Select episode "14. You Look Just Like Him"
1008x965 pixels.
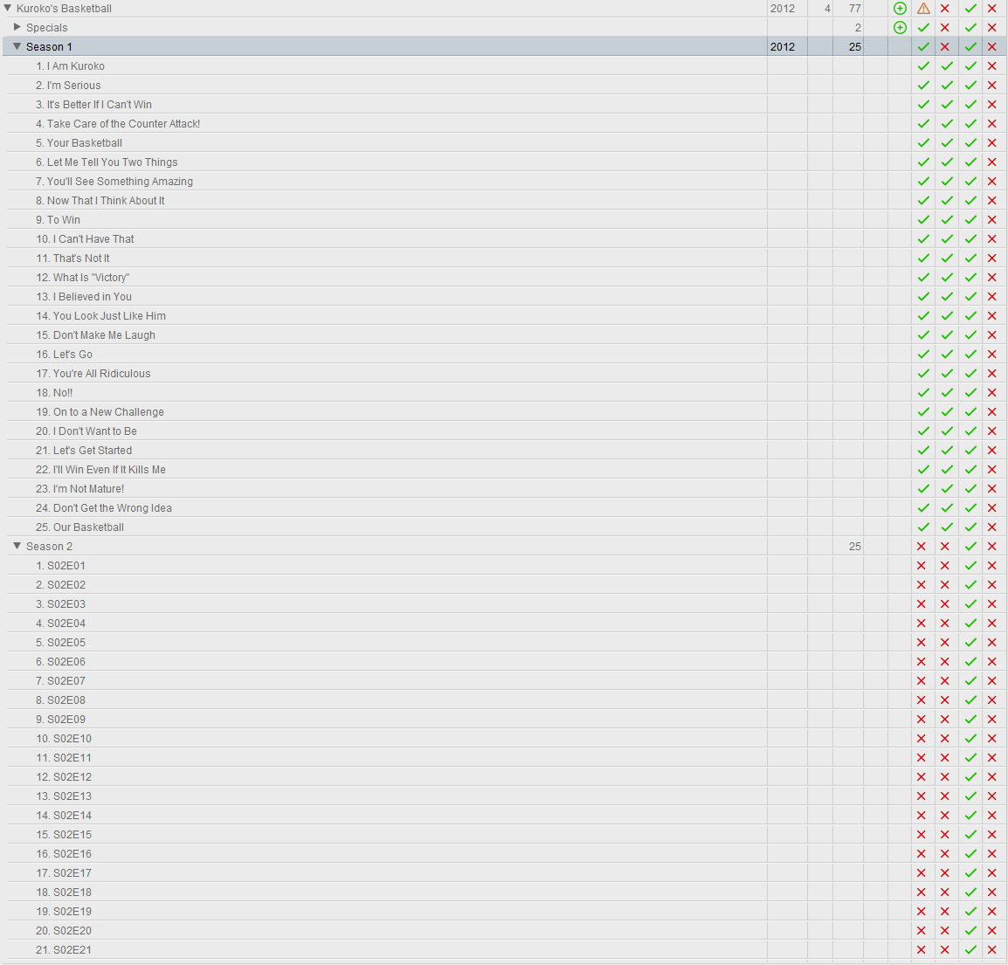point(101,315)
